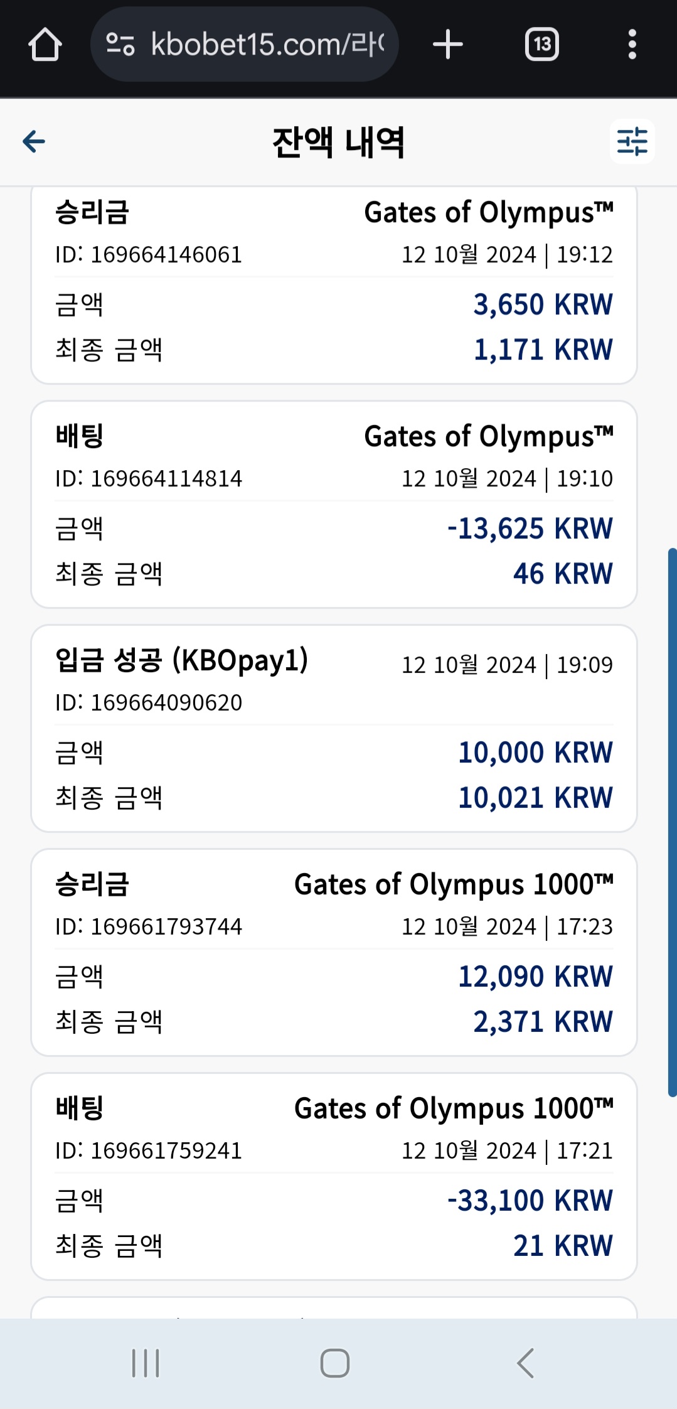The height and width of the screenshot is (1409, 677).
Task: Open the browser three-dot menu
Action: pos(632,45)
